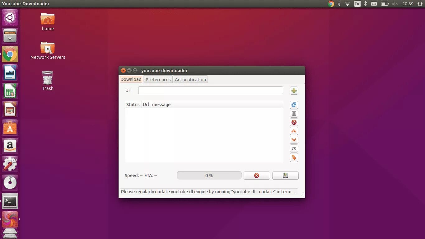425x239 pixels.
Task: Open the battery indicator menu
Action: pos(385,4)
